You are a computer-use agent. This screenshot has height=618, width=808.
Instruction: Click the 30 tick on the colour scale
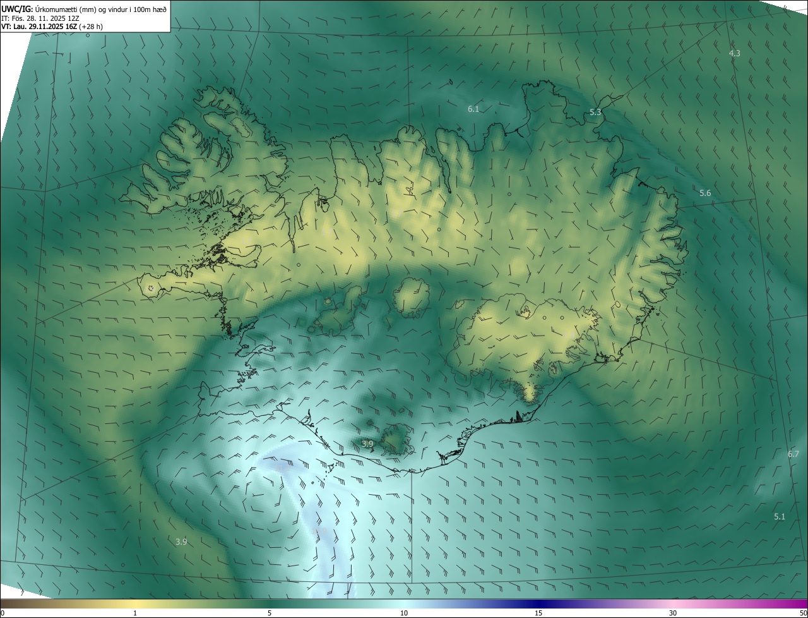click(x=673, y=614)
